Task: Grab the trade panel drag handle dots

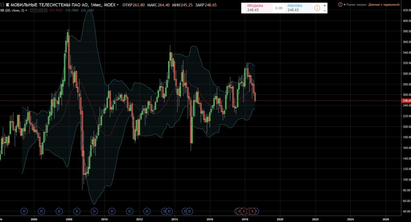Action: tap(243, 8)
